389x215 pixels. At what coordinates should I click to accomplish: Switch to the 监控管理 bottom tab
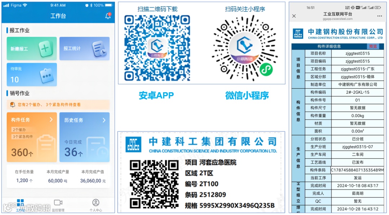pos(58,206)
